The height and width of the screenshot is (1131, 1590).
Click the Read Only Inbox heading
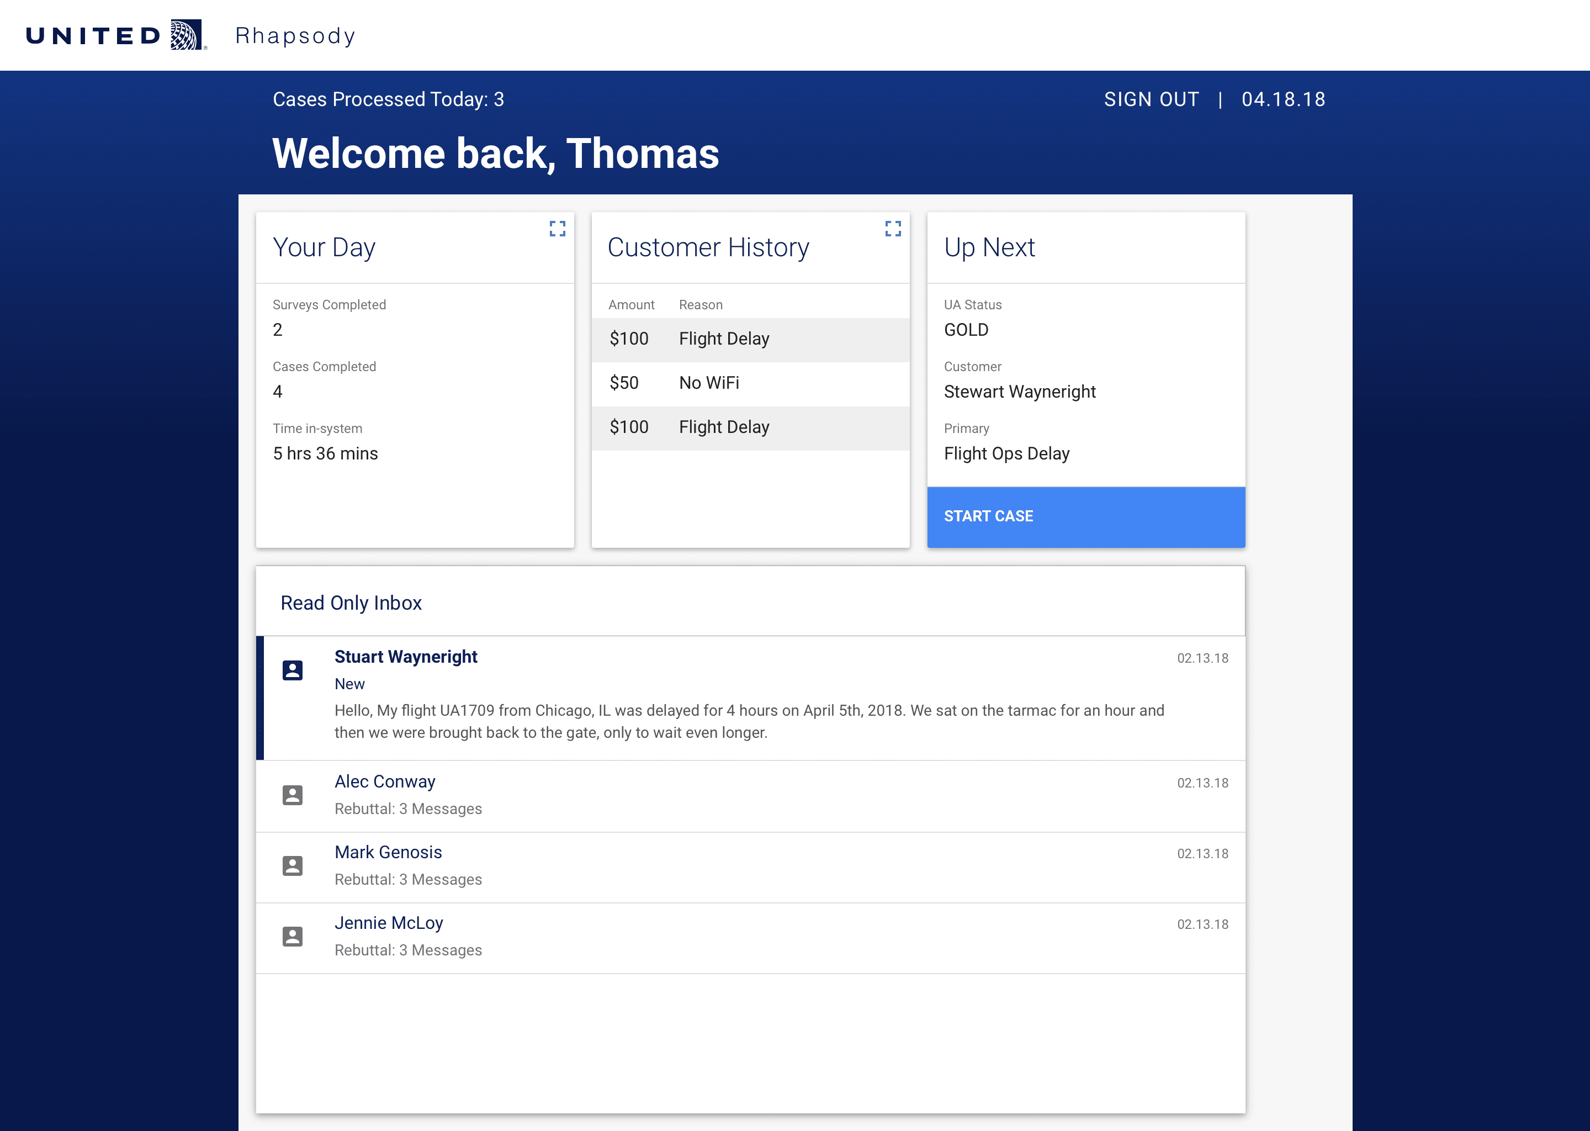pos(351,603)
